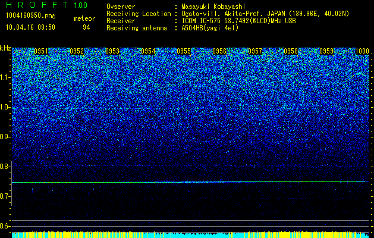Click the 0954 time marker

[148, 51]
